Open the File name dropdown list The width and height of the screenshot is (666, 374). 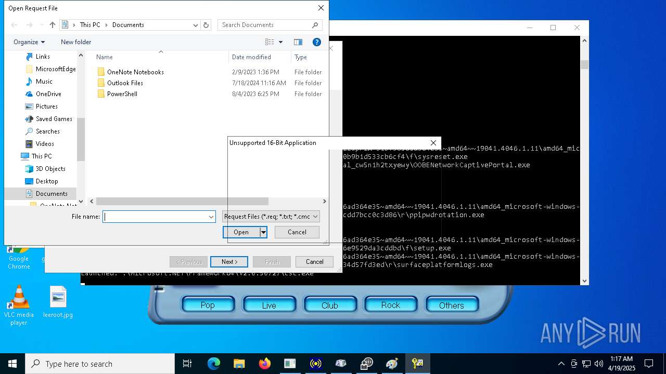click(211, 217)
